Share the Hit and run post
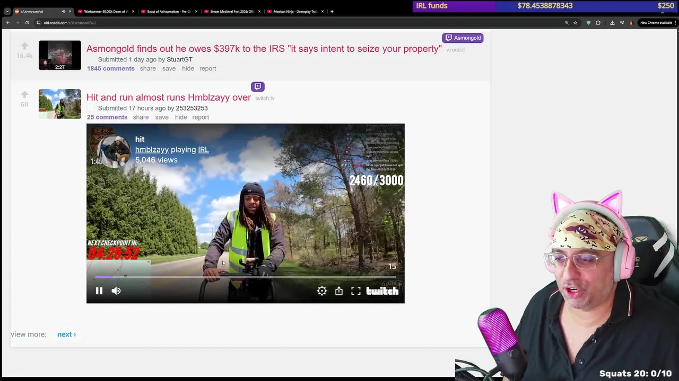This screenshot has height=381, width=679. coord(141,117)
